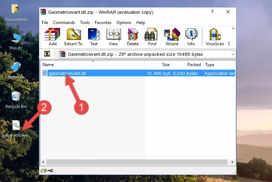This screenshot has height=182, width=272.
Task: Click the WinRAR title bar icon
Action: (x=43, y=12)
